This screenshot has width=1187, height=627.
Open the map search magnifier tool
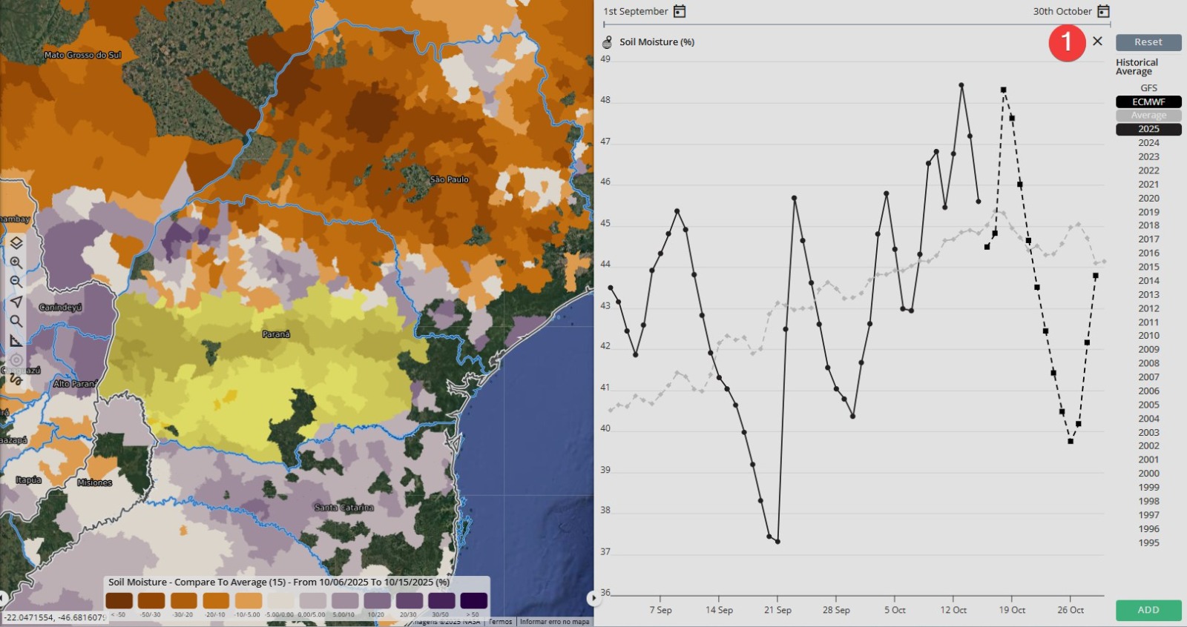coord(16,321)
